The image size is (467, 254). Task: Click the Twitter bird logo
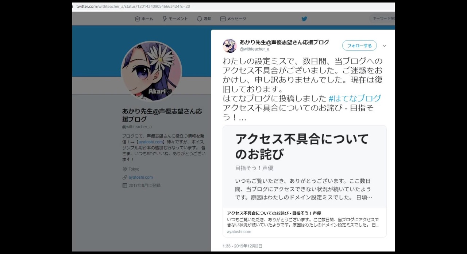pos(304,19)
